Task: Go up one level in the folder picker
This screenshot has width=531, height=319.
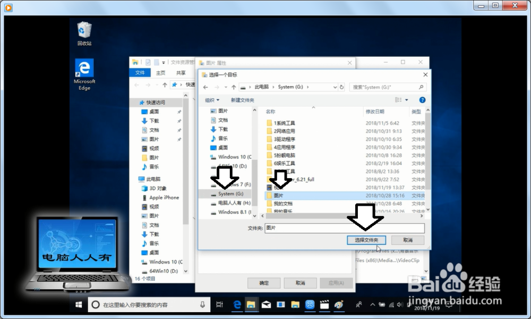Action: point(234,87)
